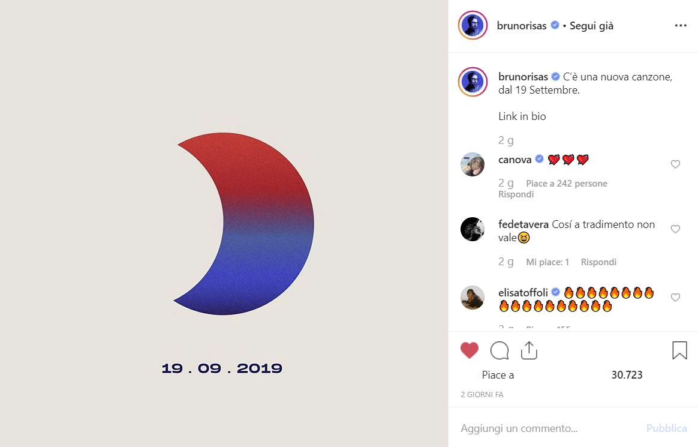
Task: Open elisatoffoli's avatar picture
Action: 473,298
